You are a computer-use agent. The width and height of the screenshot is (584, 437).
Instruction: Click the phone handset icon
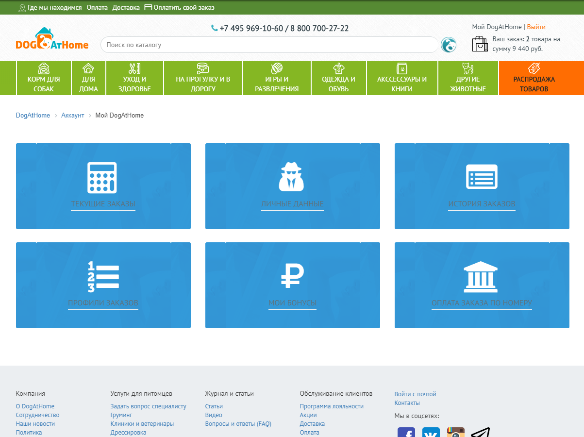tap(215, 28)
